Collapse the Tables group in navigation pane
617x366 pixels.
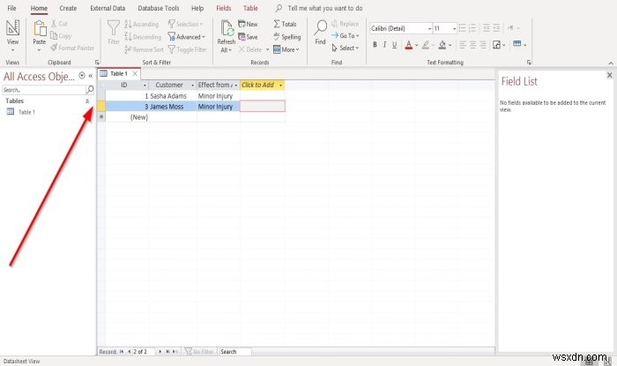click(x=87, y=101)
